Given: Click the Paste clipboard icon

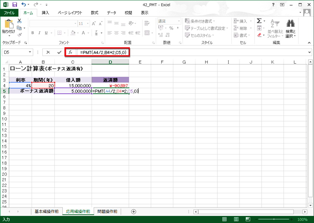Looking at the screenshot, I should pos(9,24).
